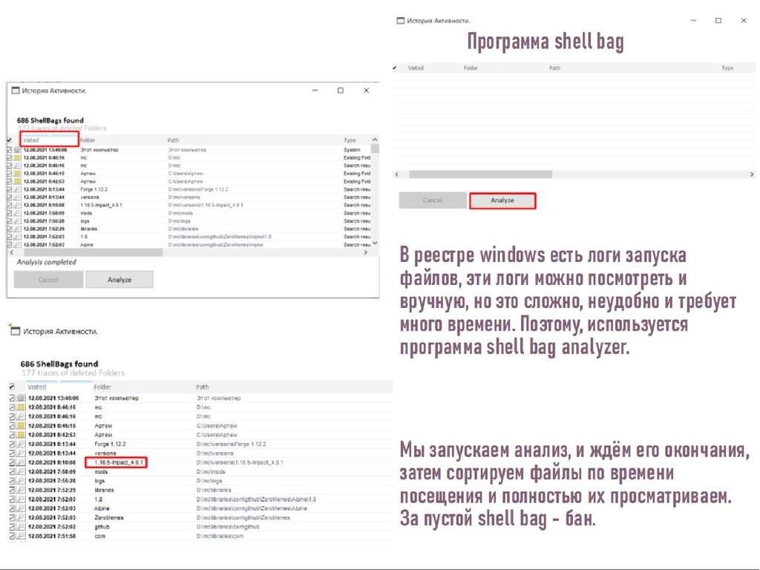This screenshot has height=570, width=760.
Task: Click magnifier icon on versions row, enlarged list
Action: coord(21,453)
